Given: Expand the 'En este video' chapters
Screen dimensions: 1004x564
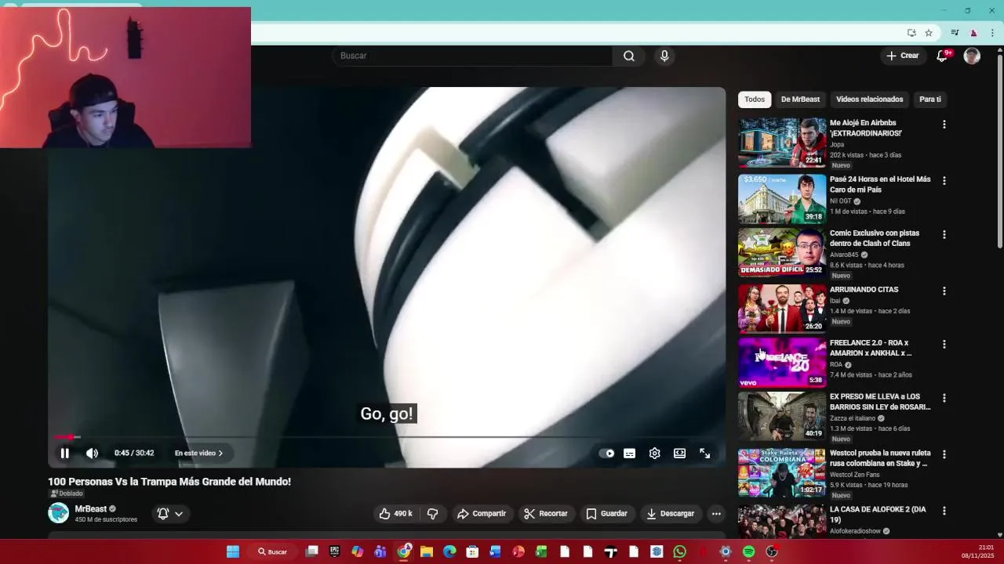Looking at the screenshot, I should click(x=198, y=453).
